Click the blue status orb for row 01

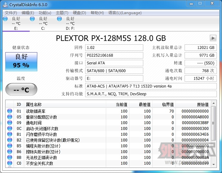[x=10, y=111]
